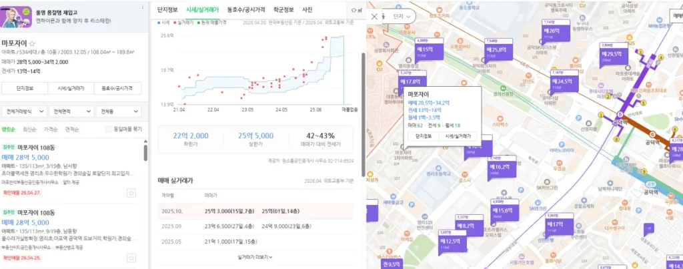This screenshot has height=269, width=683.
Task: Switch to the 동호수/공시가격 tab
Action: click(246, 9)
